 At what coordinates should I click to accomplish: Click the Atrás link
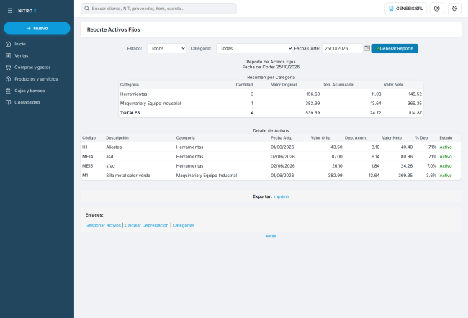click(x=271, y=236)
